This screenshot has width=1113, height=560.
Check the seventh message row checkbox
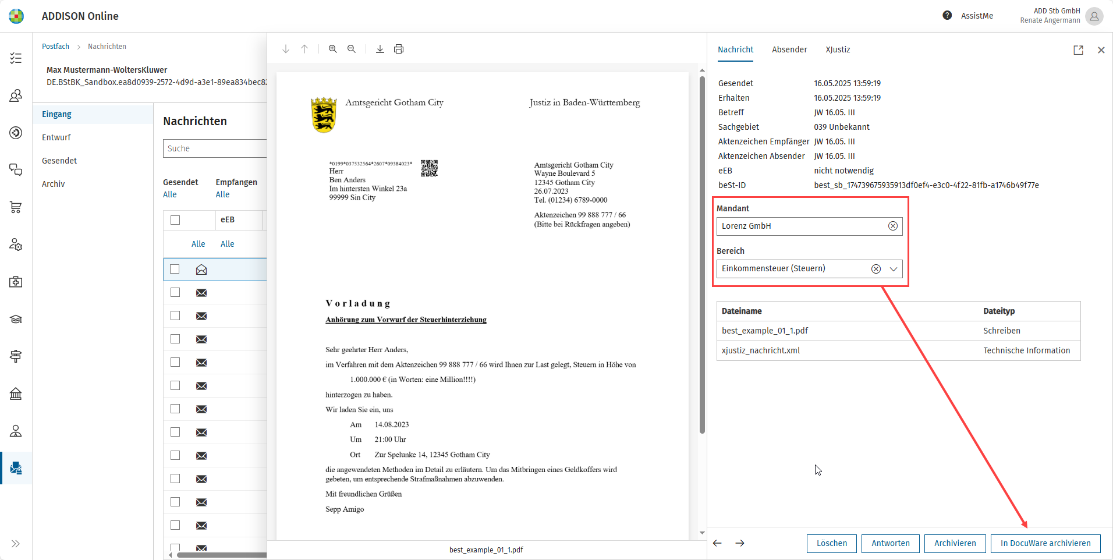click(x=175, y=409)
